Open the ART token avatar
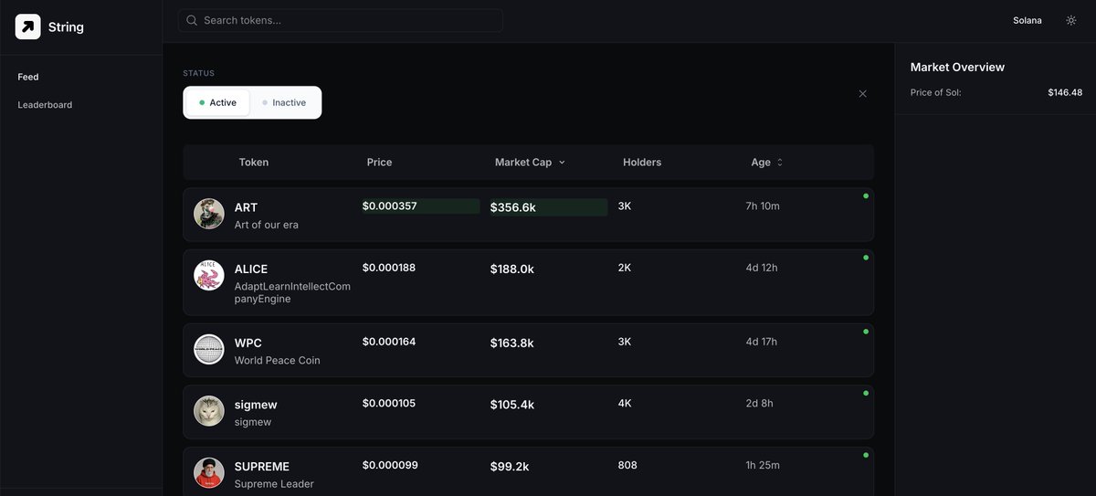1096x496 pixels. coord(209,214)
